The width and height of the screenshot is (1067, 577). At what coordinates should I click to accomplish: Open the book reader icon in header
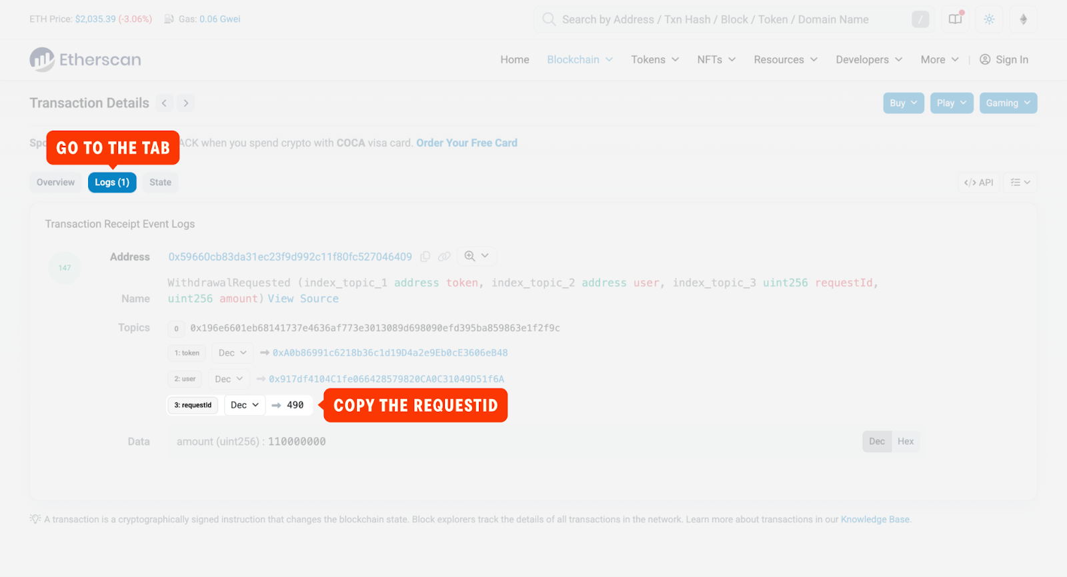(956, 19)
